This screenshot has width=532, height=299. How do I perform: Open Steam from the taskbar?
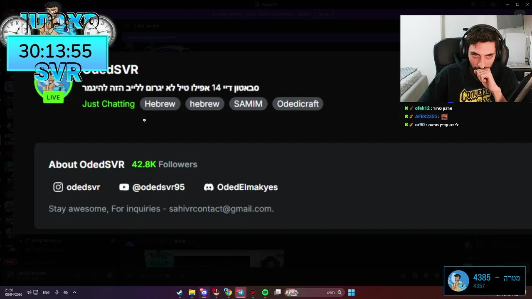click(180, 292)
